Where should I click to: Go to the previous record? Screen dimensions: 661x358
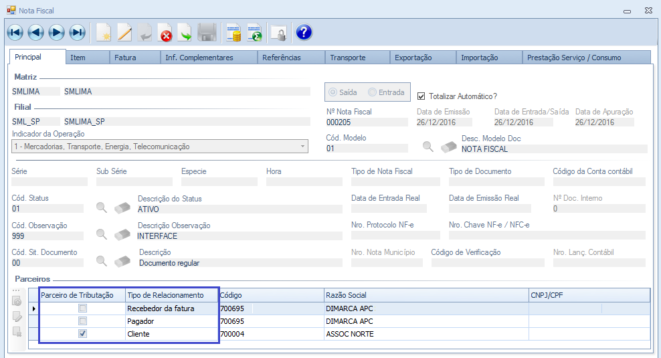[35, 32]
